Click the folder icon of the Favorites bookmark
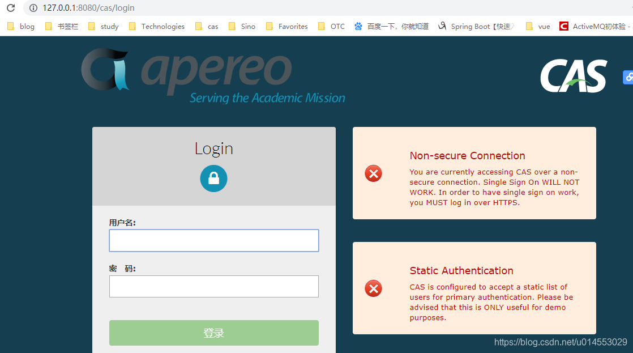 [x=270, y=26]
